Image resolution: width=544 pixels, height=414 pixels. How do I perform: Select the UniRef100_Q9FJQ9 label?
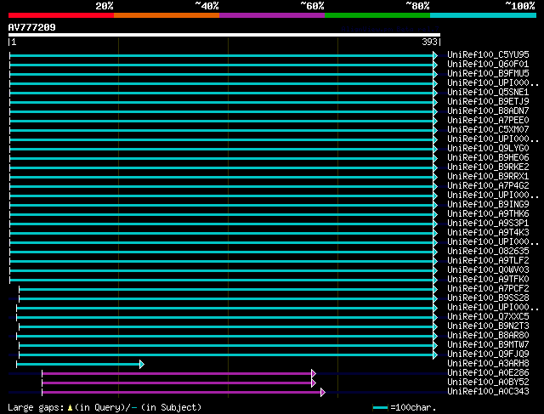pos(488,354)
